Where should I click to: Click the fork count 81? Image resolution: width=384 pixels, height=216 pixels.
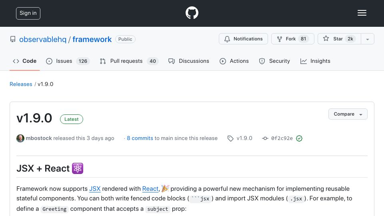[304, 39]
